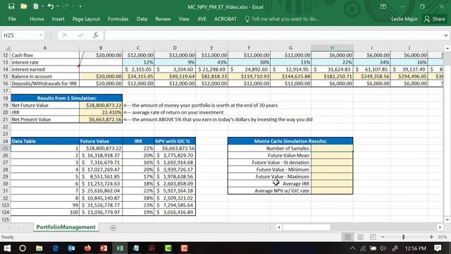Image resolution: width=451 pixels, height=254 pixels.
Task: Click the IRR value 22.410% cell
Action: (101, 112)
